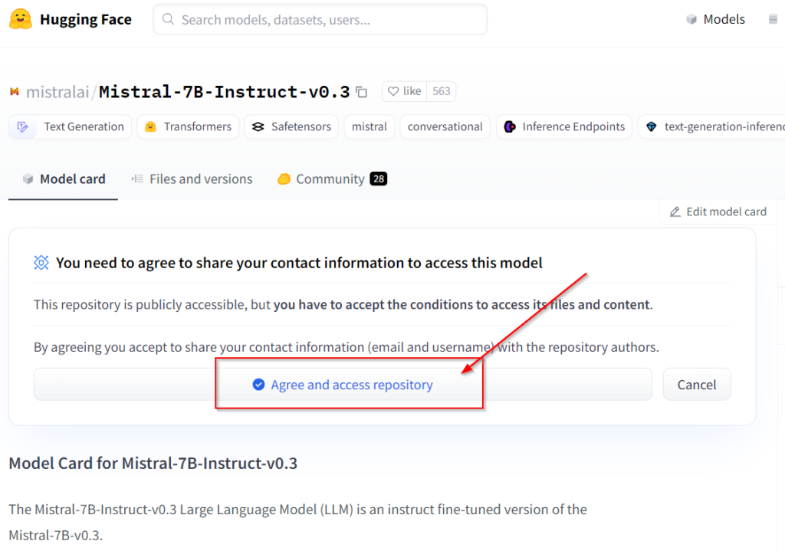Click the Inference Endpoints tag icon
785x554 pixels.
510,127
